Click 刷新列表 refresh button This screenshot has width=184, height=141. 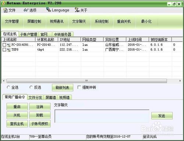click(x=63, y=88)
